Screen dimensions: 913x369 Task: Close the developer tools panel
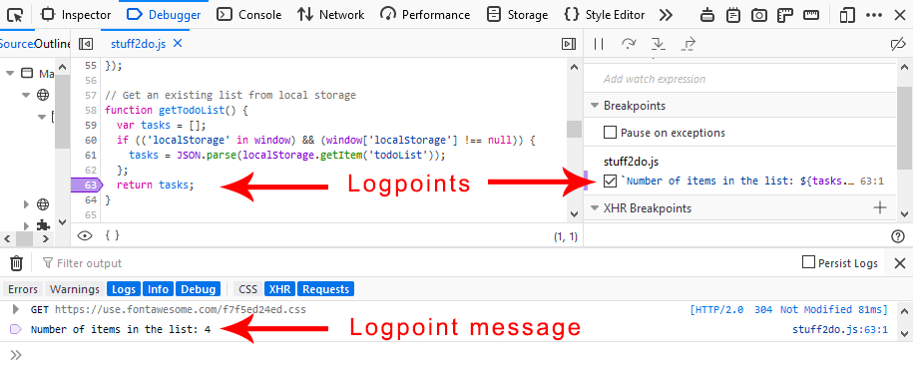click(x=900, y=15)
